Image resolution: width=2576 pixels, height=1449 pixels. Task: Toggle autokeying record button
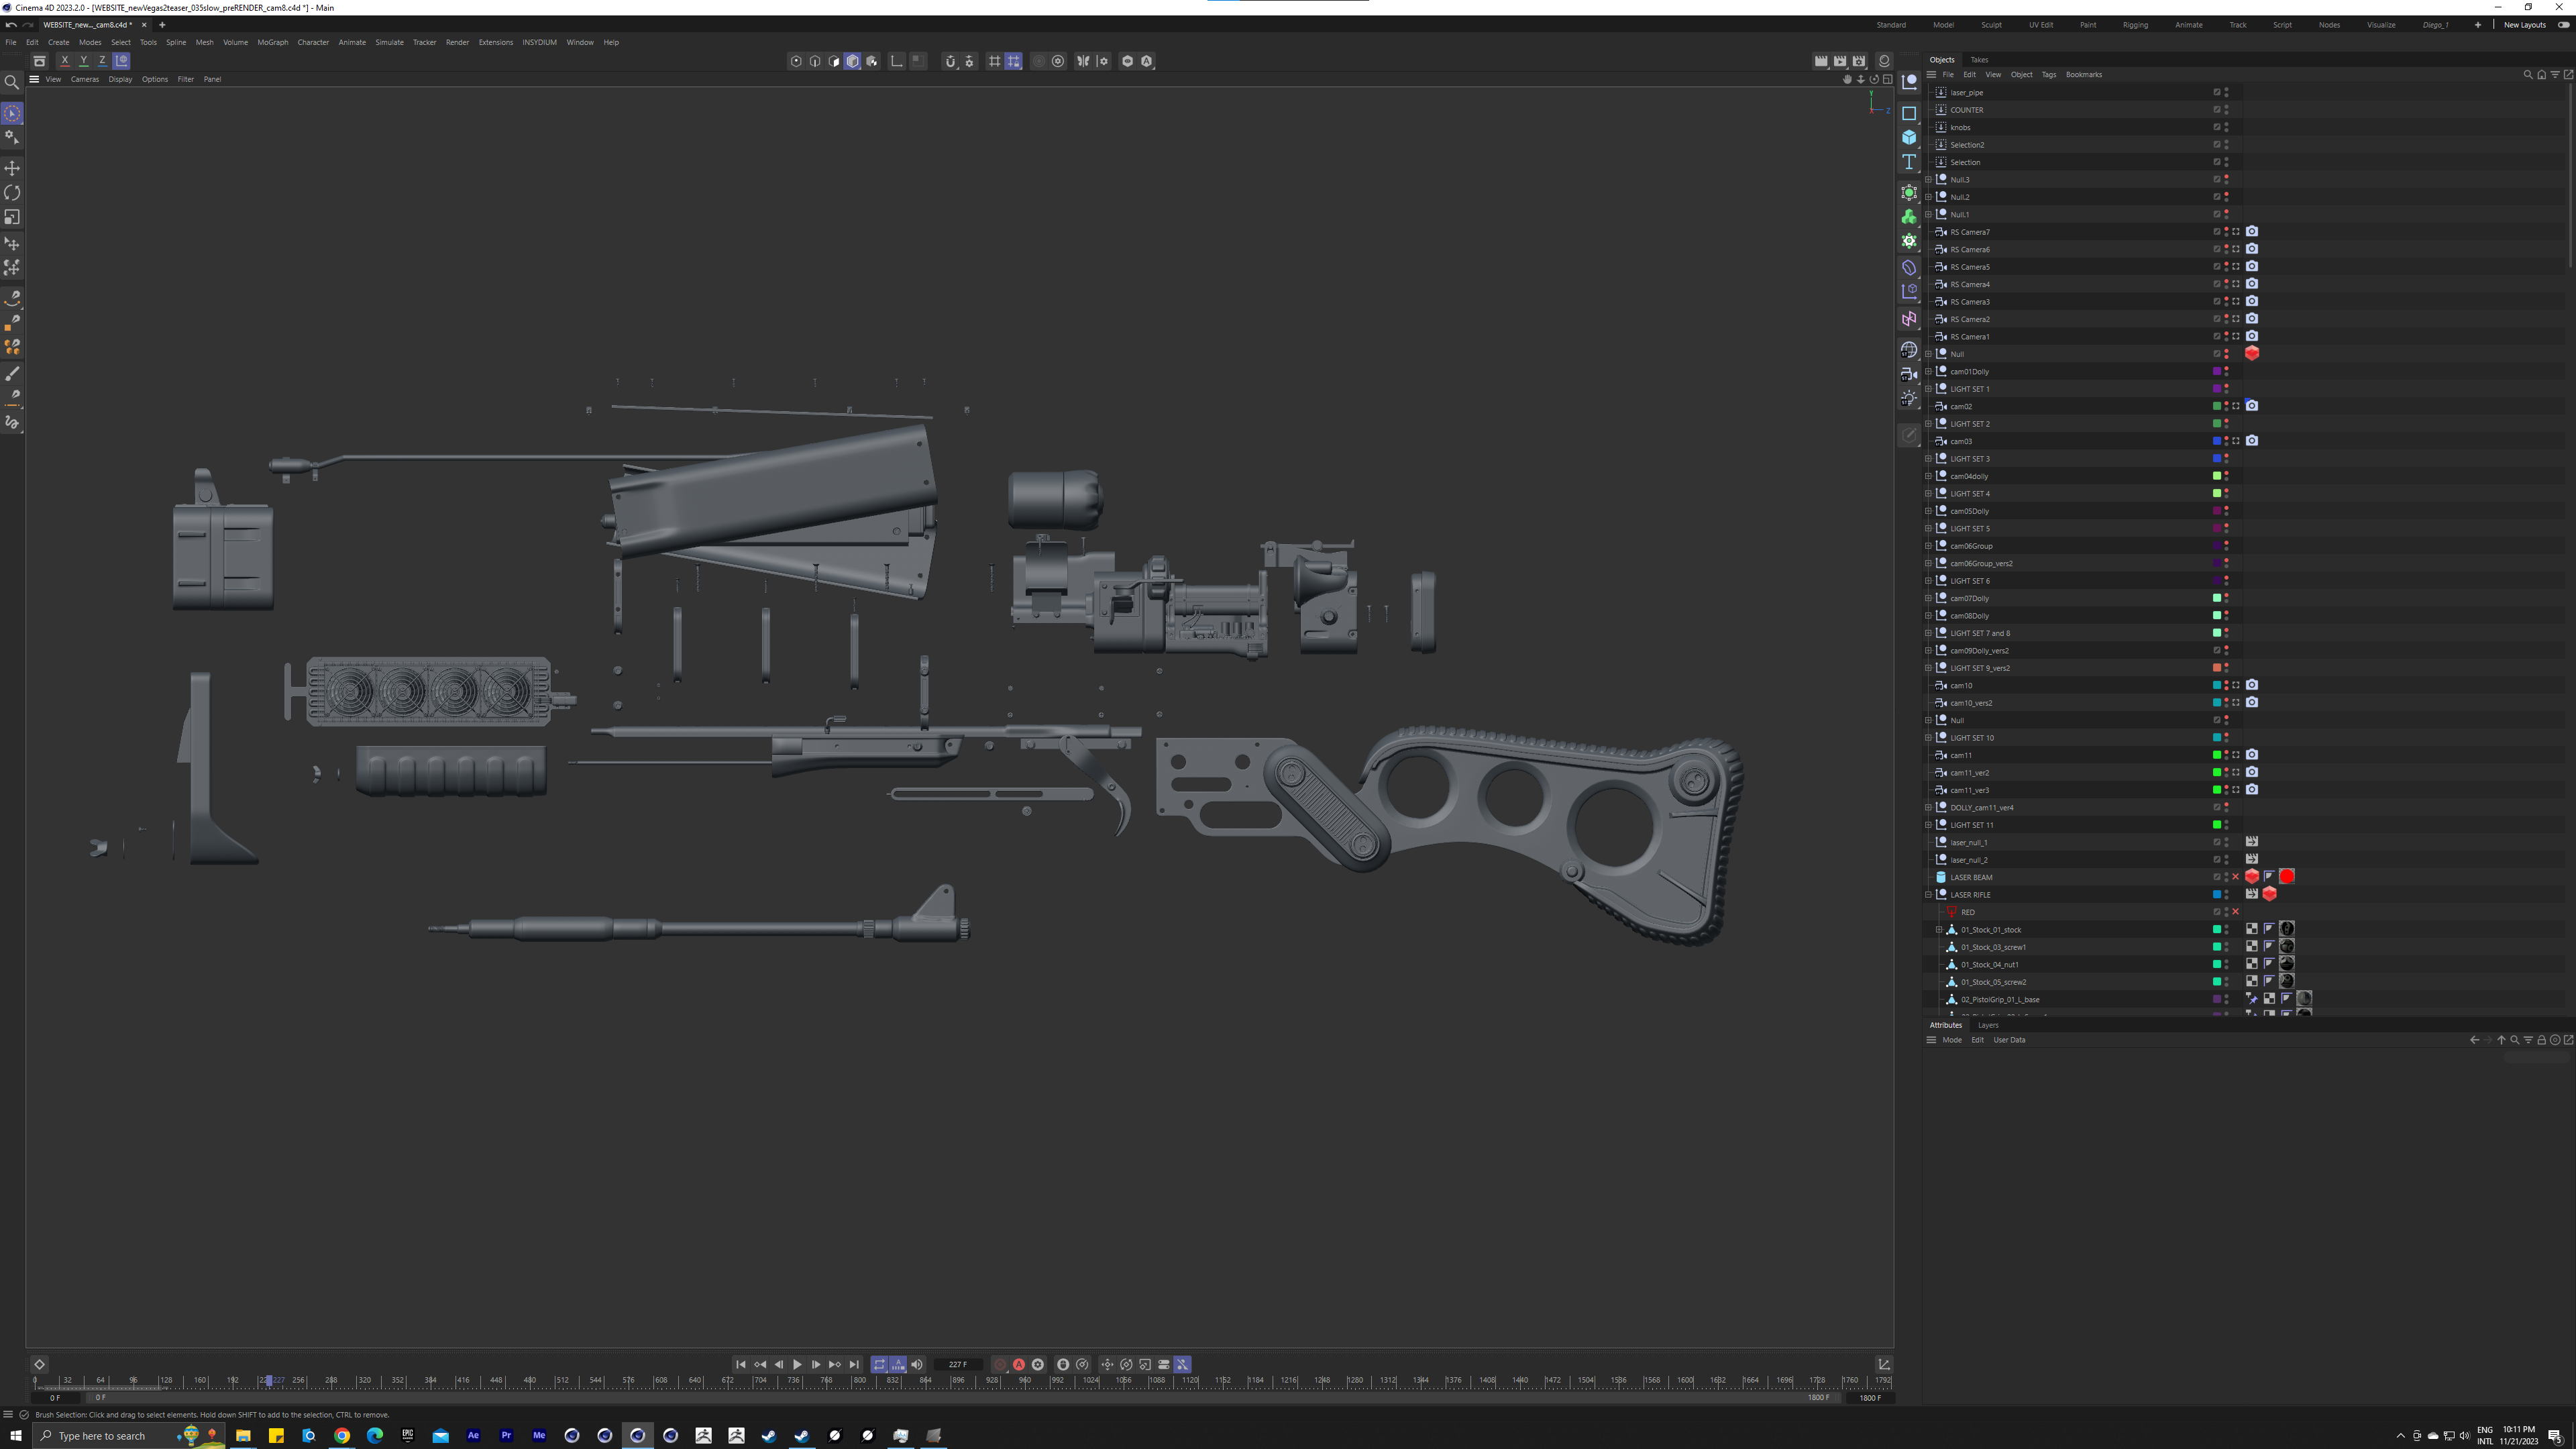point(1018,1364)
